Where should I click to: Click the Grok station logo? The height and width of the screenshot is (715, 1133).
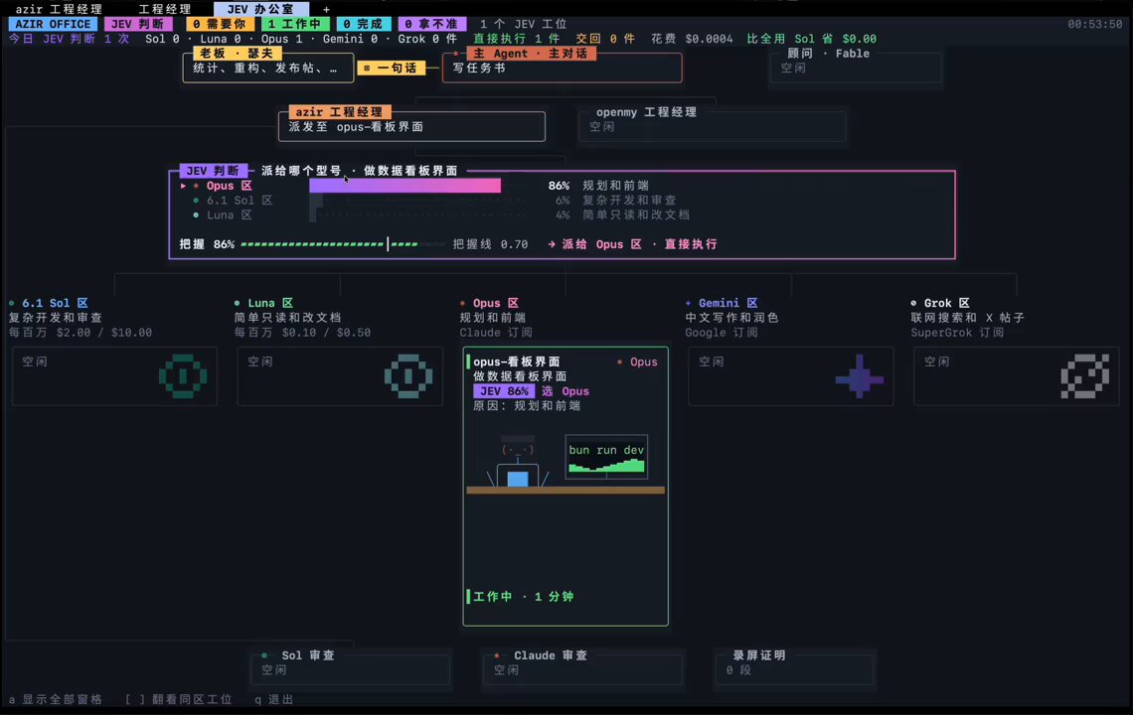click(x=1084, y=375)
